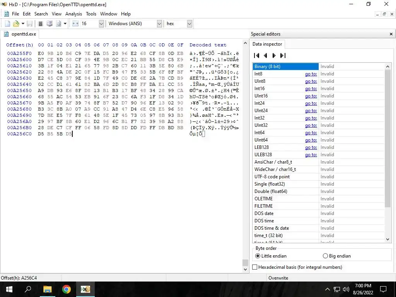Click go to link for UInt16
The width and height of the screenshot is (396, 297).
click(311, 96)
